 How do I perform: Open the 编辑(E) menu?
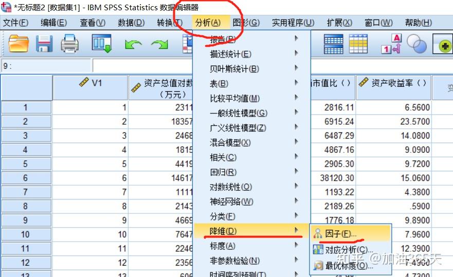point(54,23)
